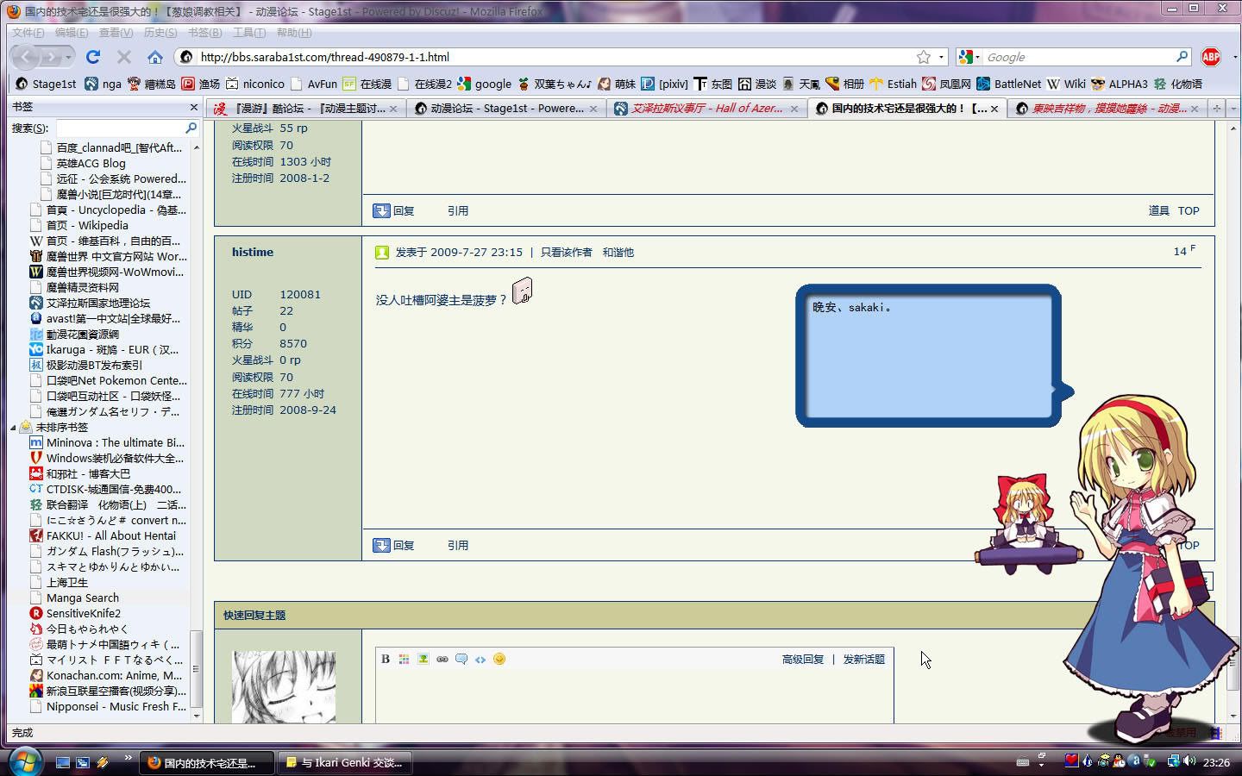The width and height of the screenshot is (1242, 776).
Task: Open Manga Search bookmark in sidebar
Action: (x=83, y=598)
